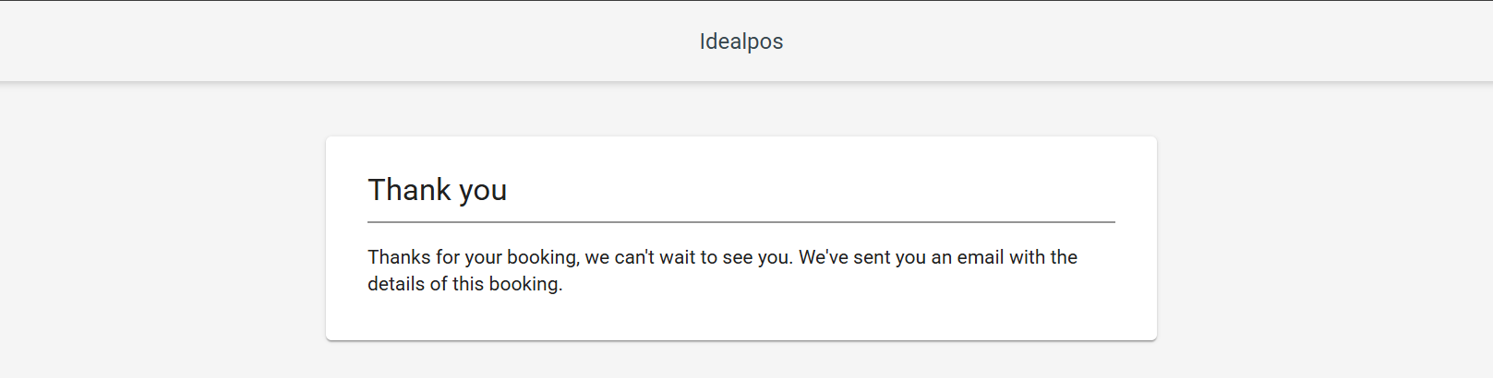
Task: Click the text "We've sent"
Action: coord(846,257)
